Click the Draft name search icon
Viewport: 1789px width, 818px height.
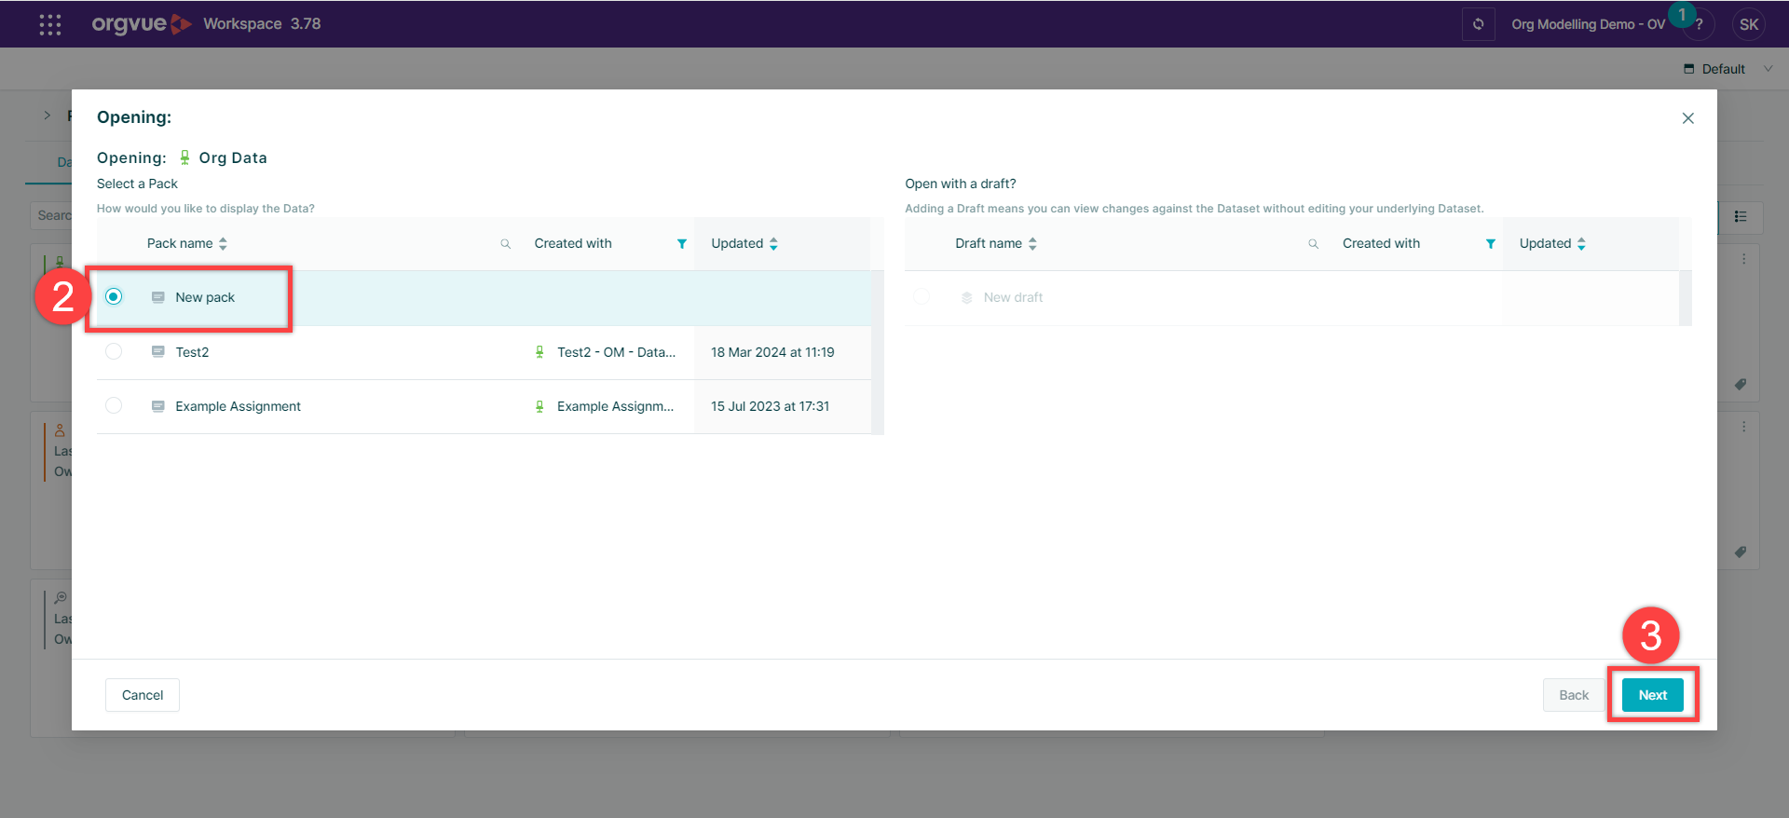click(x=1314, y=244)
